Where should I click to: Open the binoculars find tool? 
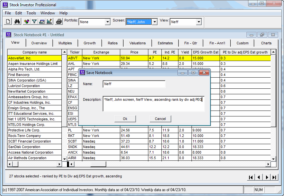(x=17, y=22)
